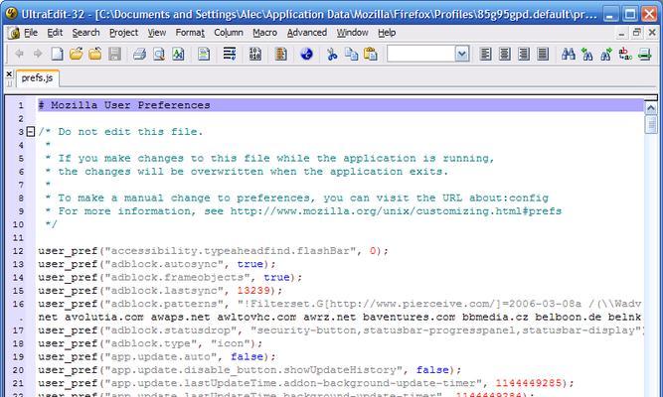Click the spell check 'A' document icon

tap(178, 54)
